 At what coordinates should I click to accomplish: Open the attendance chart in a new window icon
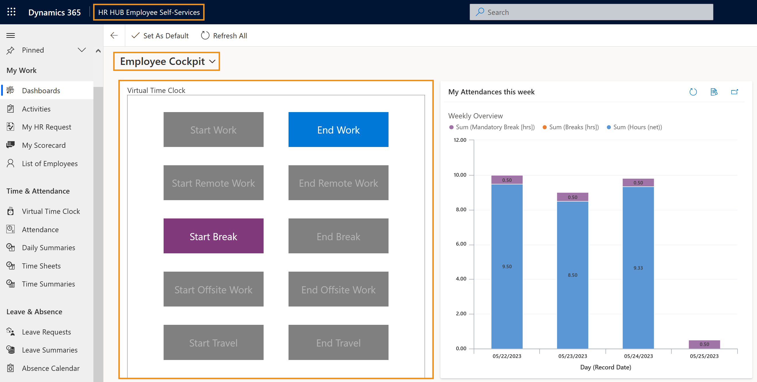735,92
